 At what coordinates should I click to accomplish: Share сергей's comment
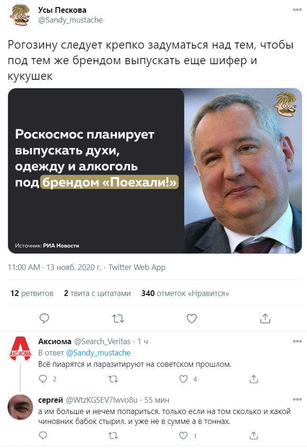coord(254,435)
